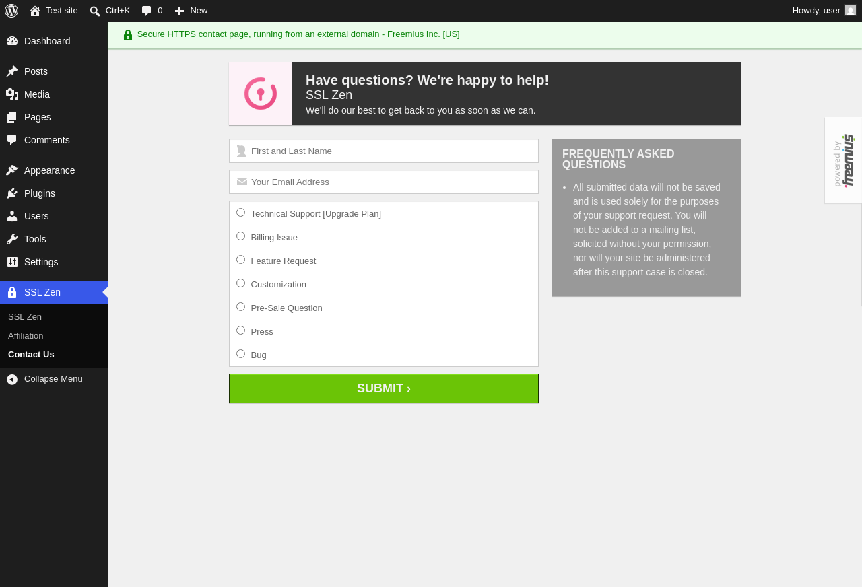
Task: Choose the Press radio option
Action: [x=240, y=331]
